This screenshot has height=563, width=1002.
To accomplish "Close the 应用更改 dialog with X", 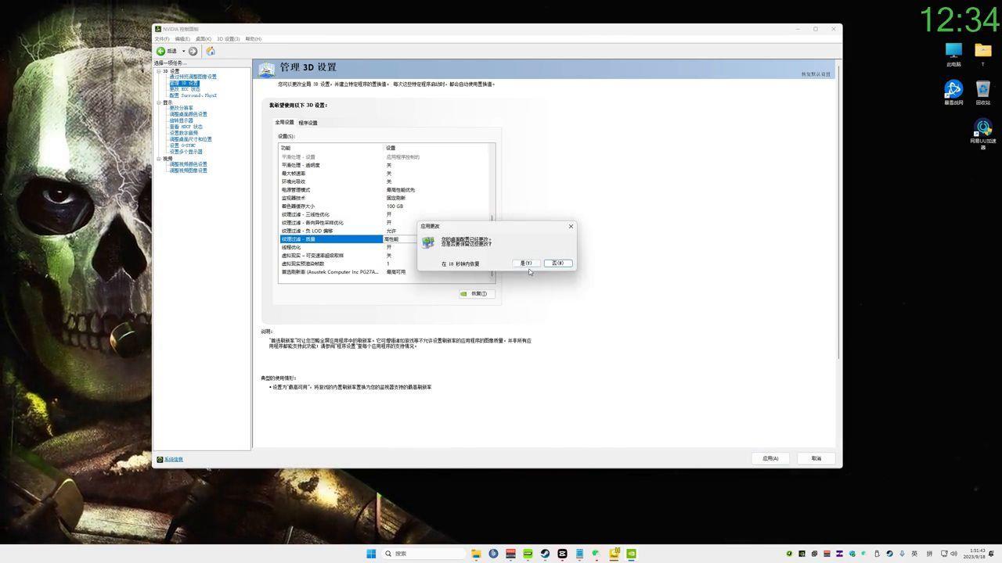I will [x=571, y=226].
